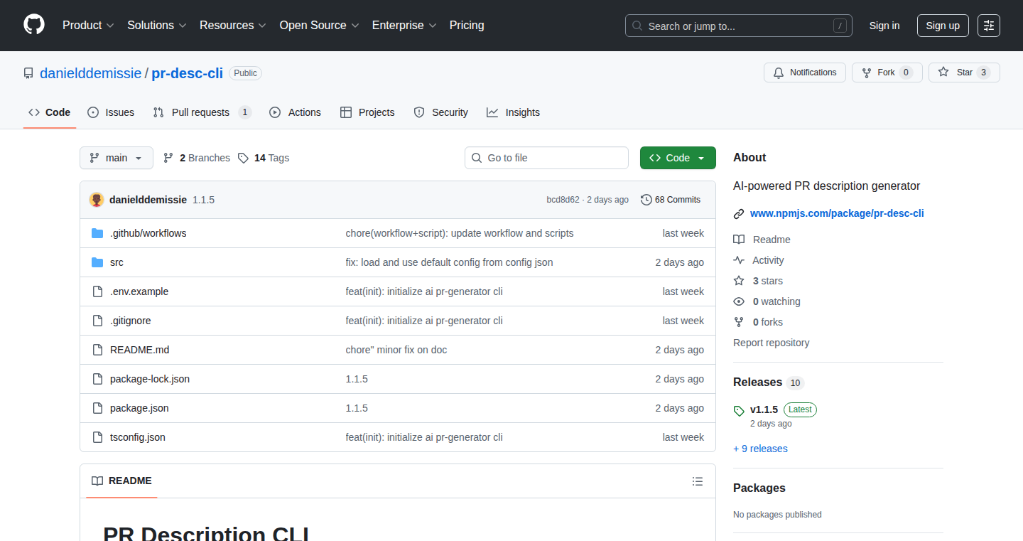
Task: Open the main branch selector dropdown
Action: (x=117, y=158)
